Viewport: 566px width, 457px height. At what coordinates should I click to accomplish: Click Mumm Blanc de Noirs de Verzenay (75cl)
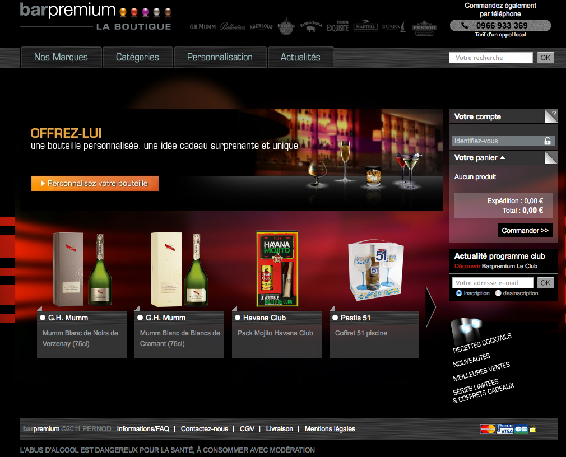tap(80, 338)
